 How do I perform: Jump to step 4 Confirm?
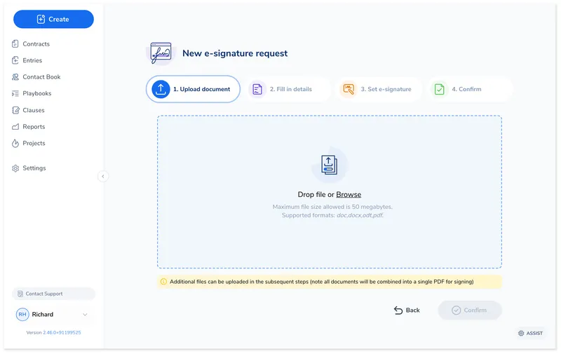(x=466, y=89)
